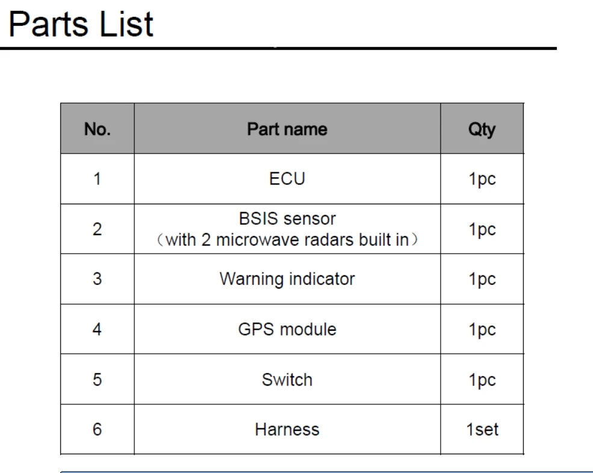Click row number 3 cell
The height and width of the screenshot is (473, 593).
tap(97, 279)
